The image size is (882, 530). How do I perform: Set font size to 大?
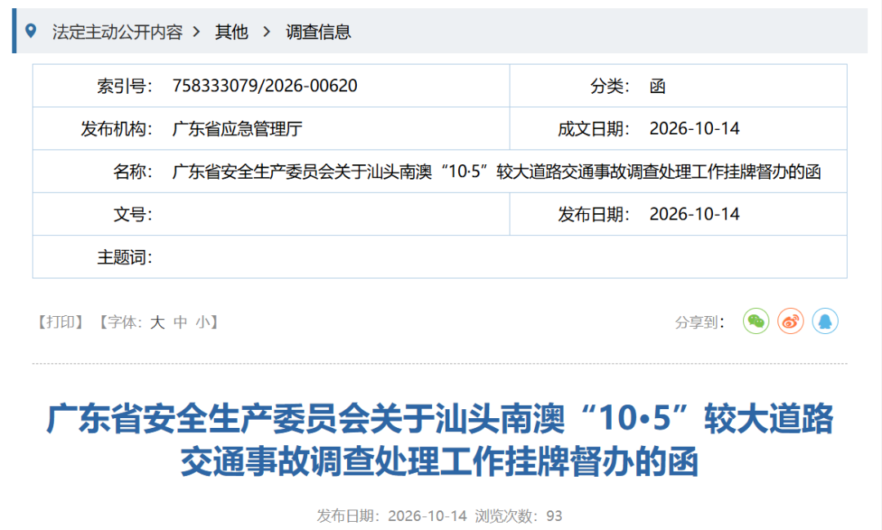[x=157, y=322]
